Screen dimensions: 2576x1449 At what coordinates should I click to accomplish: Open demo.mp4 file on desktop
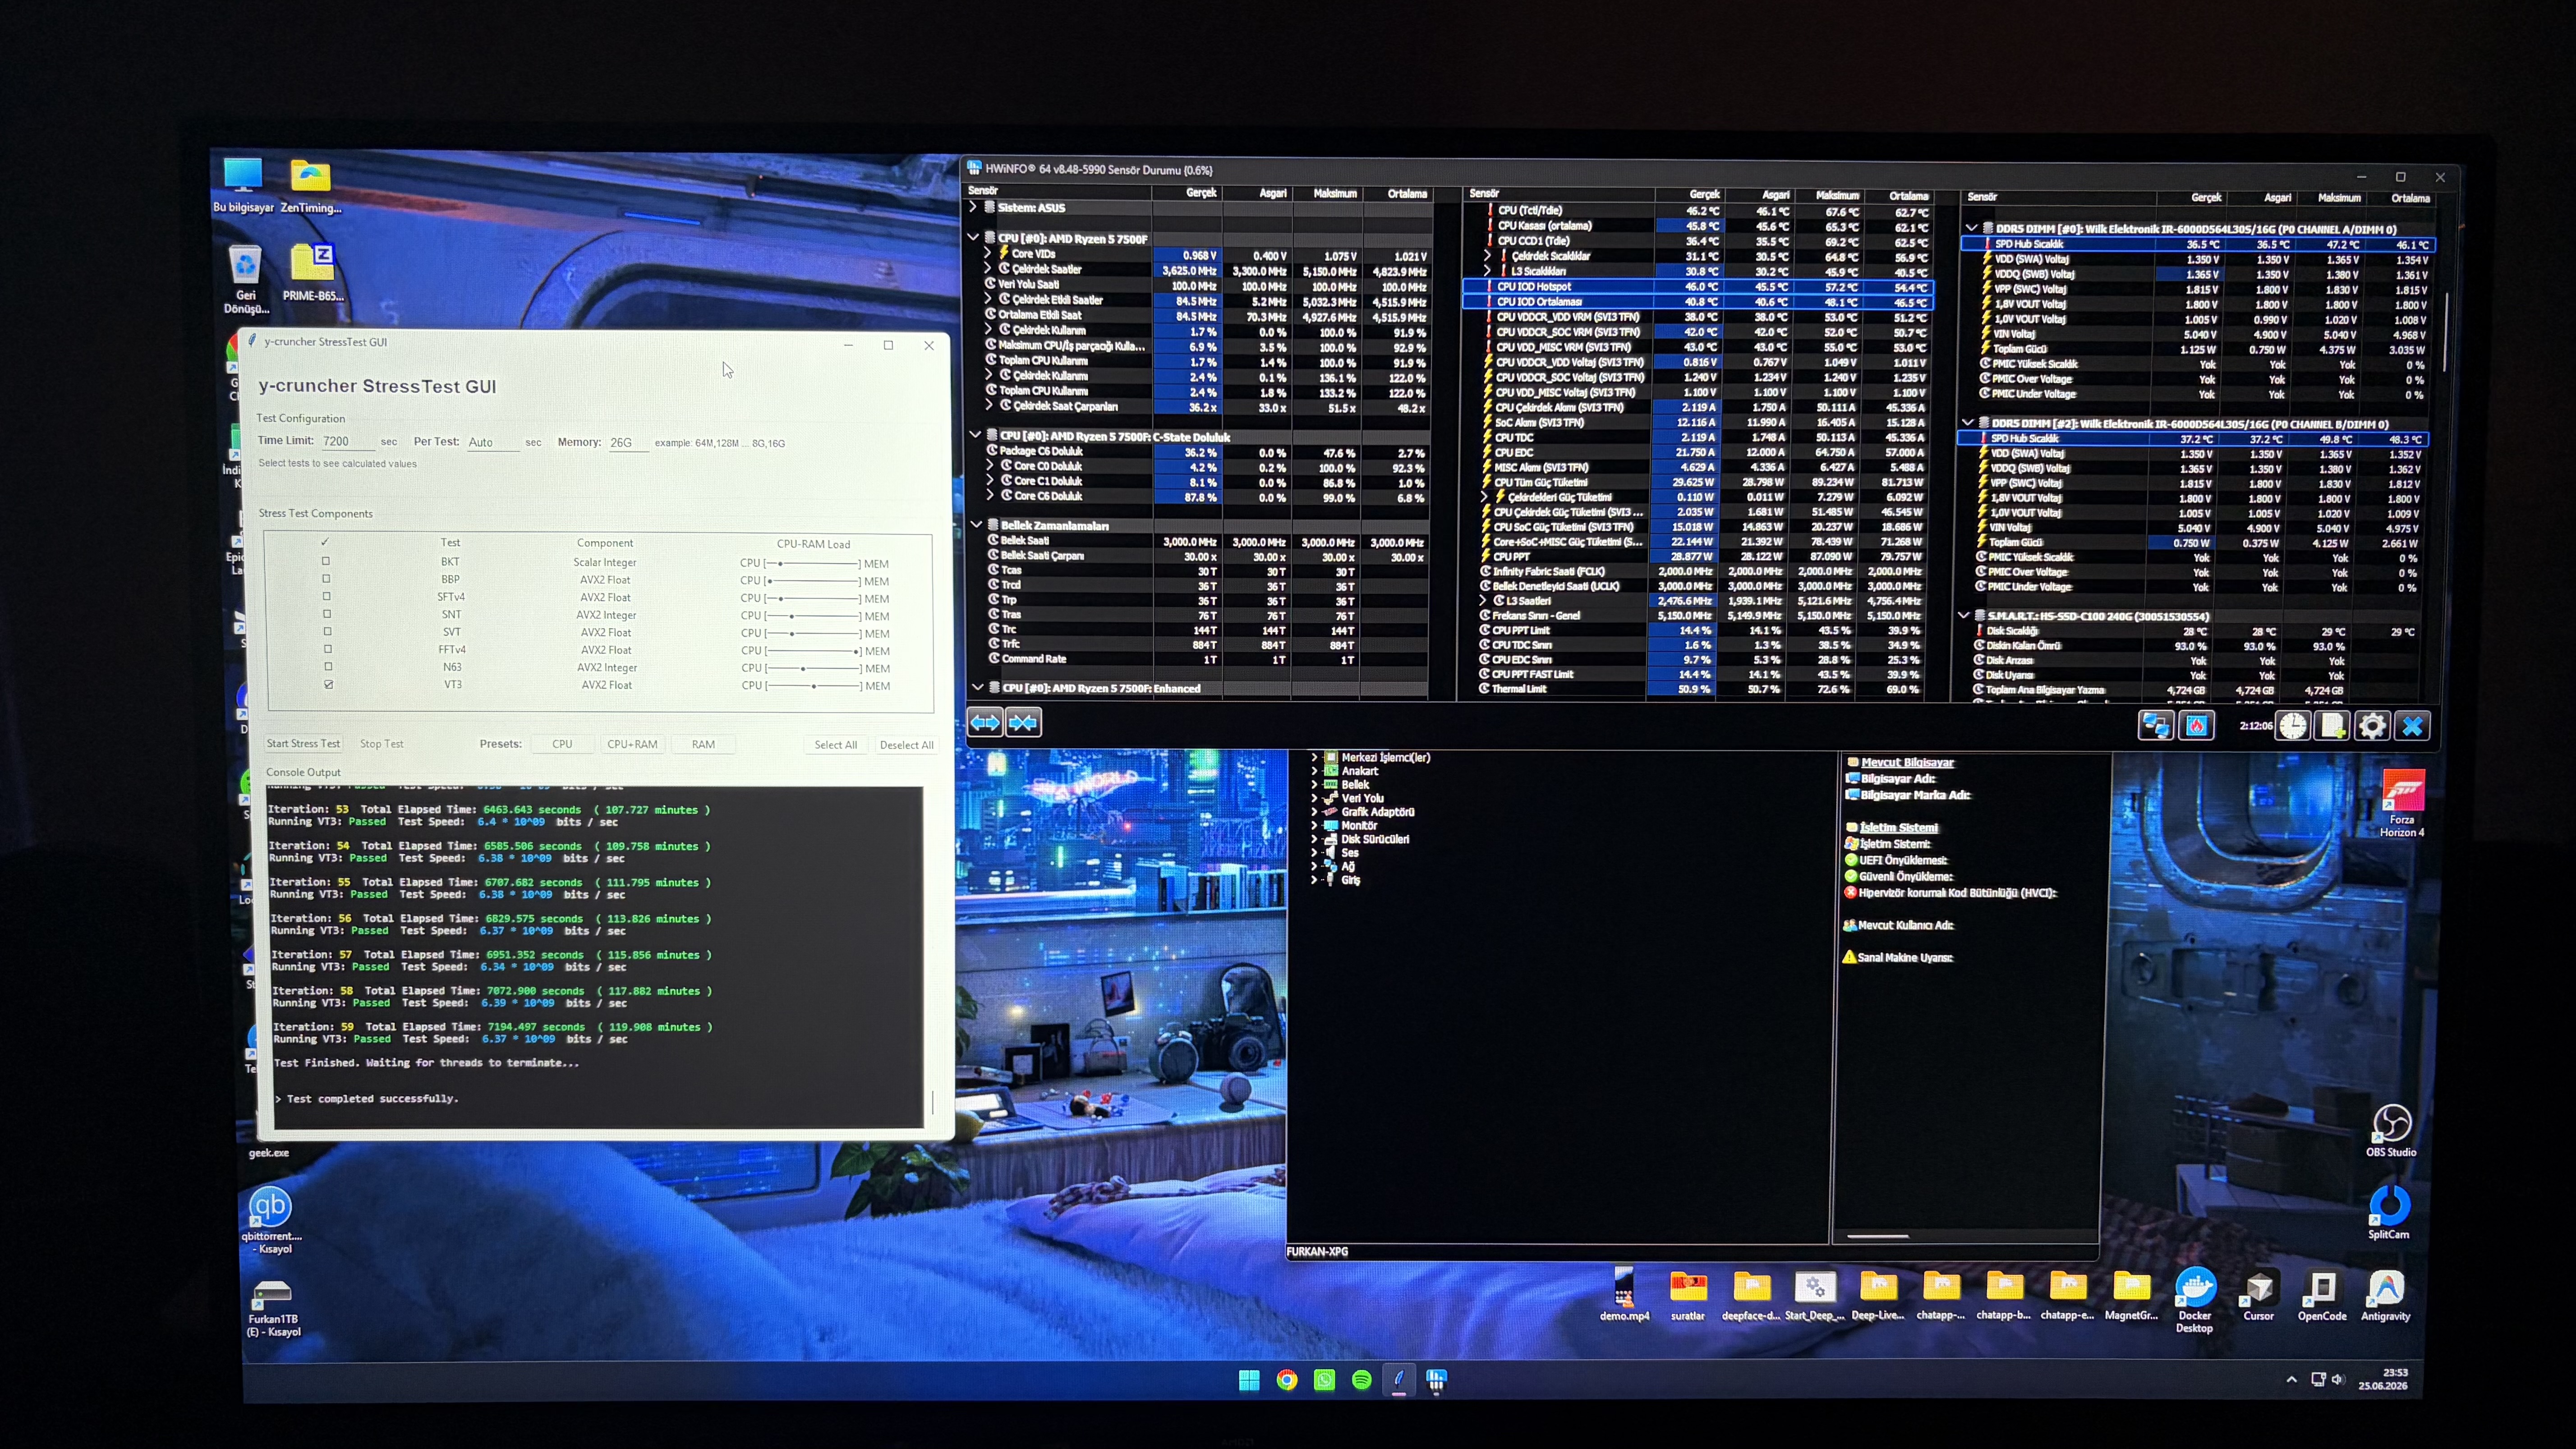tap(1624, 1294)
